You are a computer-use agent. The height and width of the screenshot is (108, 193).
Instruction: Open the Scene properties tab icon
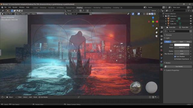click(162, 47)
